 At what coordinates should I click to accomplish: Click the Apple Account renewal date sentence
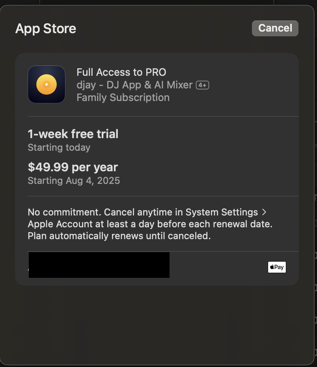click(x=150, y=224)
